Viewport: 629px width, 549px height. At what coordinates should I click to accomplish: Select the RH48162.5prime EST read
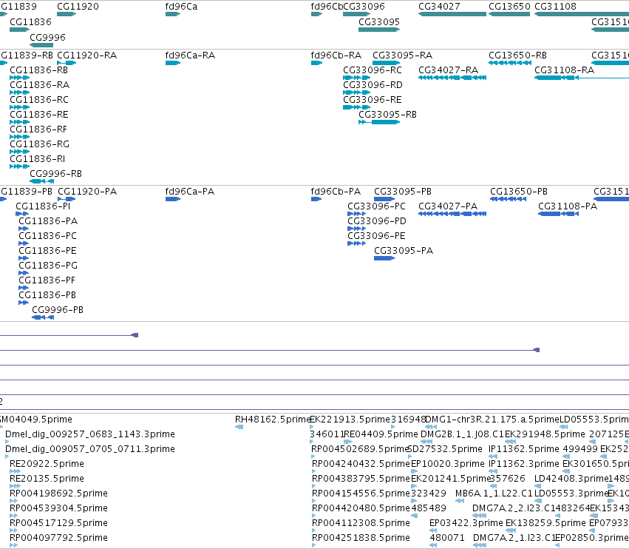pyautogui.click(x=239, y=427)
